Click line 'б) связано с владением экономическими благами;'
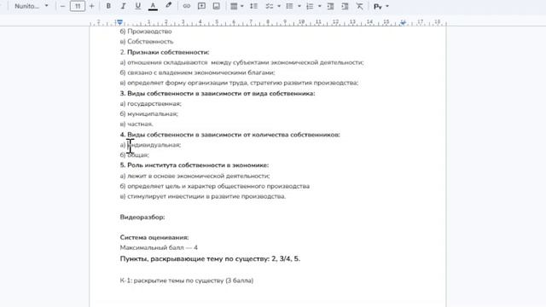Image resolution: width=546 pixels, height=307 pixels. click(197, 72)
